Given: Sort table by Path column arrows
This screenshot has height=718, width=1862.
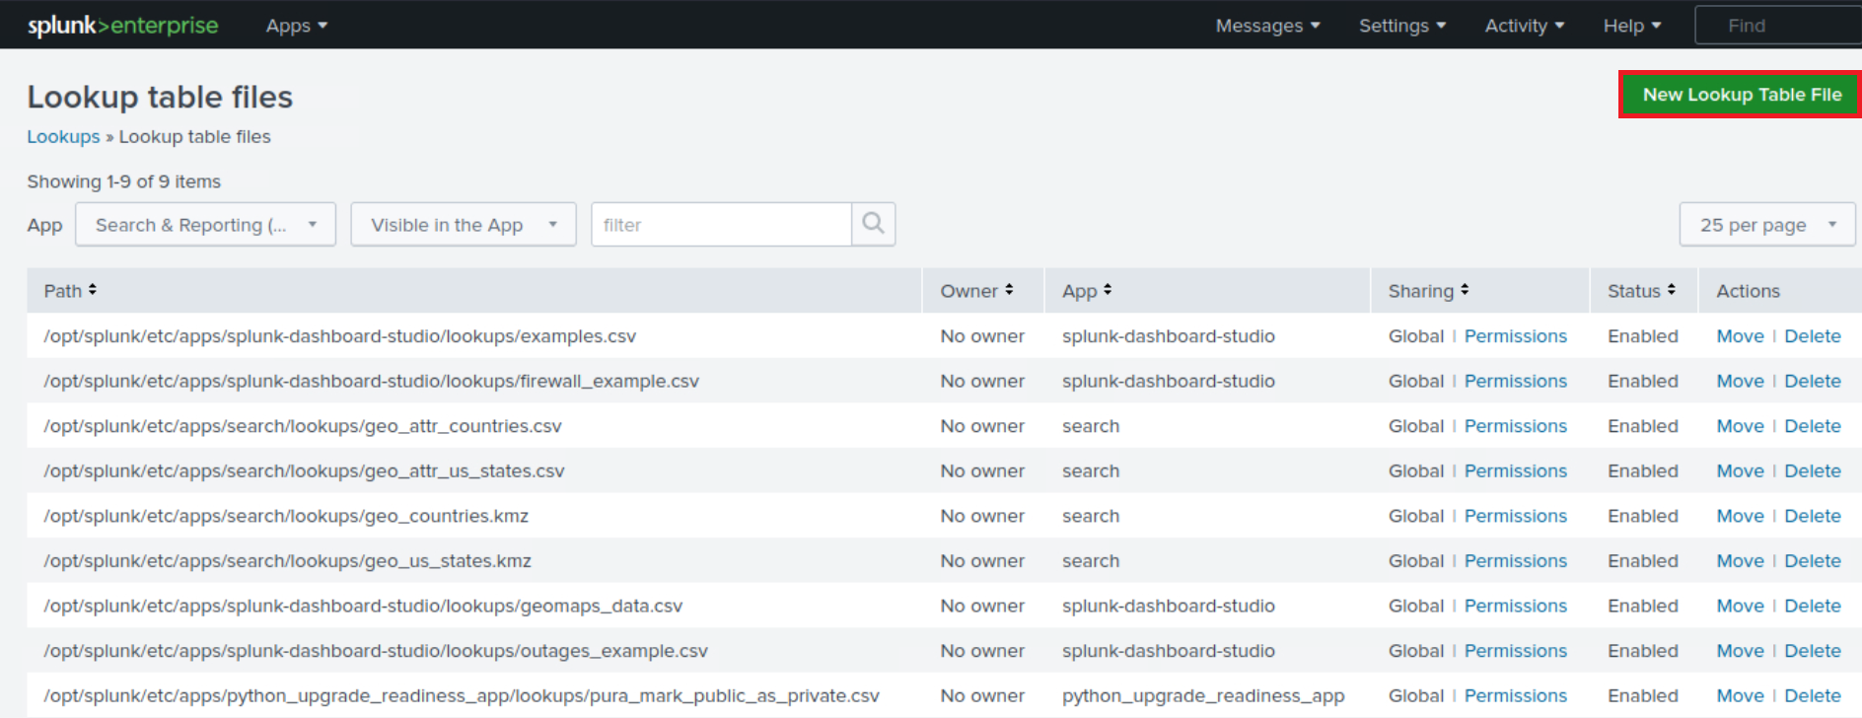Looking at the screenshot, I should click(x=93, y=290).
